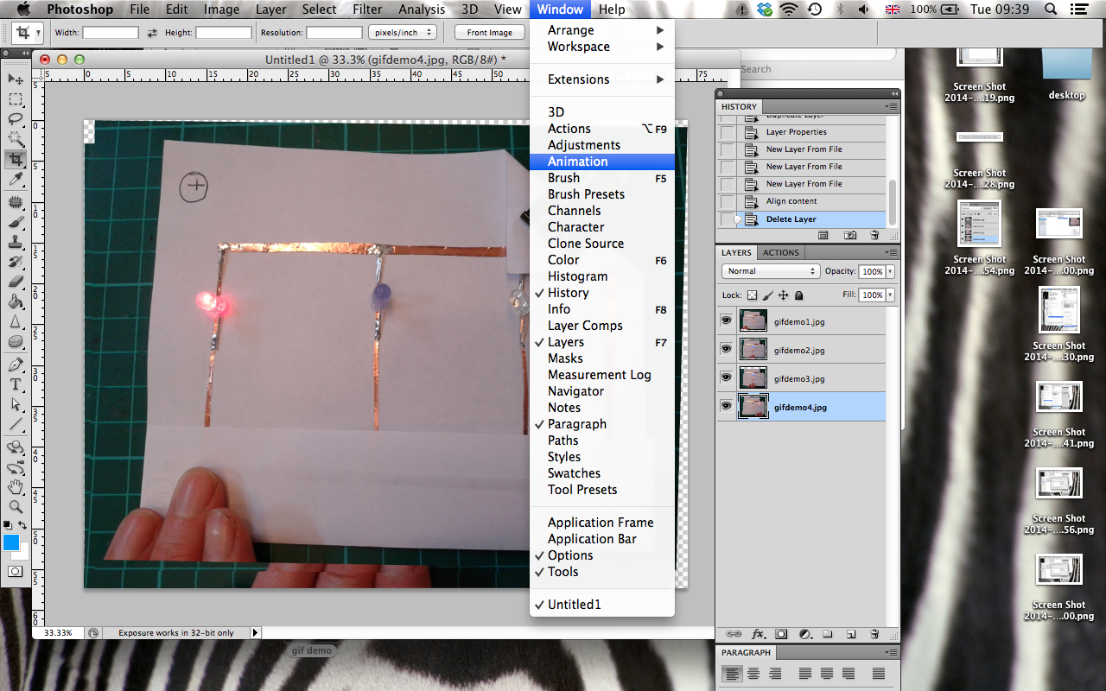Image resolution: width=1106 pixels, height=691 pixels.
Task: Center-align text in the Paragraph panel
Action: tap(753, 674)
